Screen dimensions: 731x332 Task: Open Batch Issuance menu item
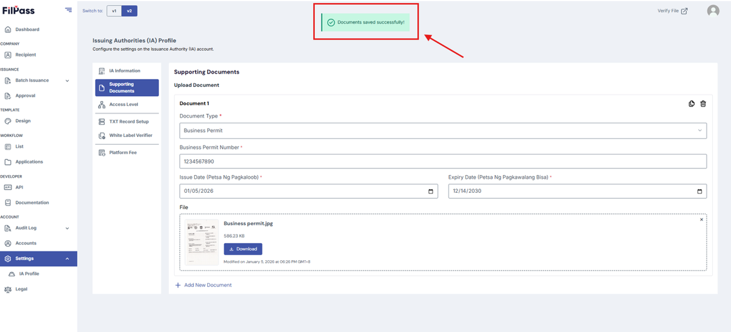tap(32, 80)
